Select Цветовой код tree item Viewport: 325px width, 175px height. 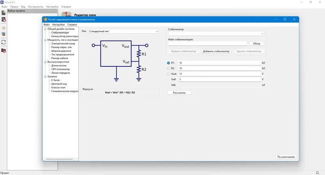point(59,84)
